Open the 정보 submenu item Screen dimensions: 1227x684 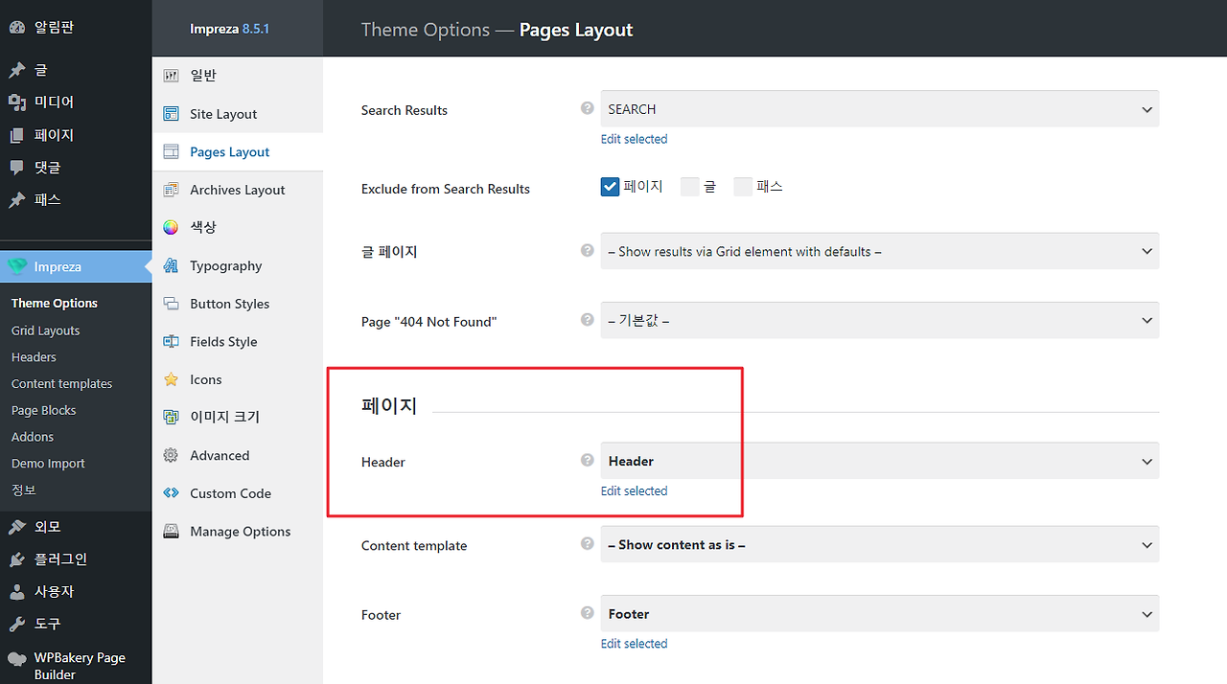click(x=24, y=490)
